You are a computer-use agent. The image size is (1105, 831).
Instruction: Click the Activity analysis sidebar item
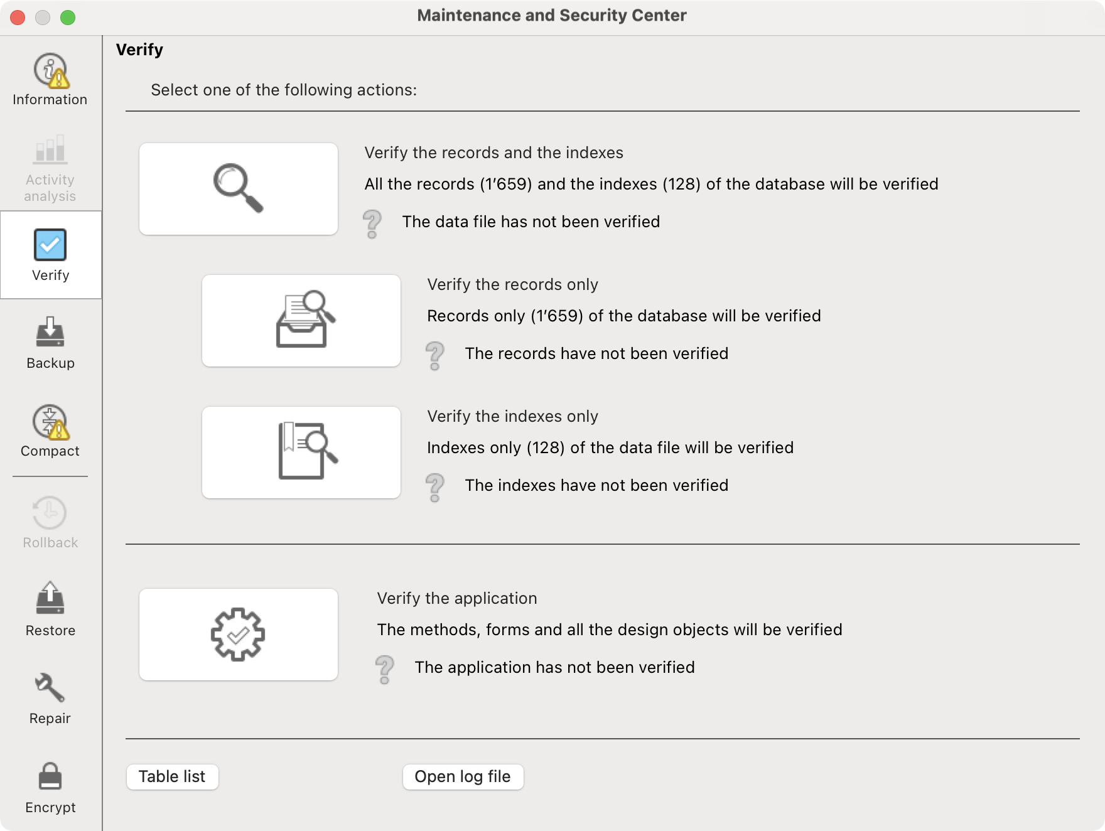pyautogui.click(x=50, y=168)
